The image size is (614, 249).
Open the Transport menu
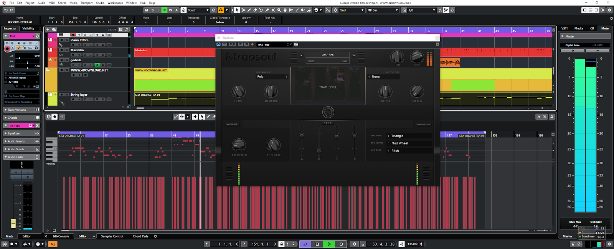point(86,3)
